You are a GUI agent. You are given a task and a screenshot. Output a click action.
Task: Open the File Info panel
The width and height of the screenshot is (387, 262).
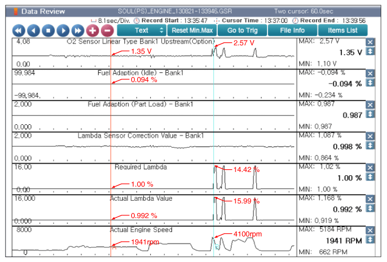293,30
